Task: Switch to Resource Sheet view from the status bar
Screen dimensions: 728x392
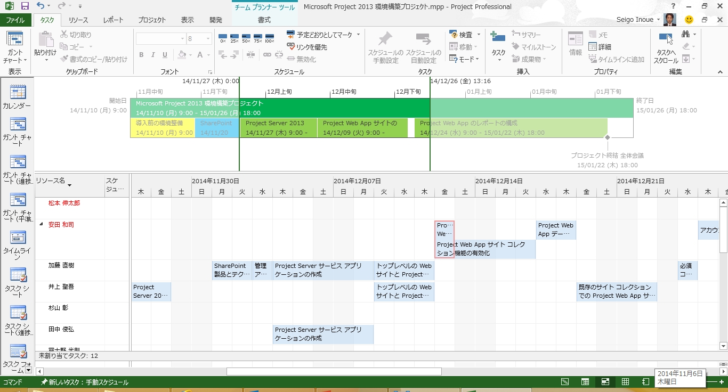Action: pyautogui.click(x=626, y=382)
